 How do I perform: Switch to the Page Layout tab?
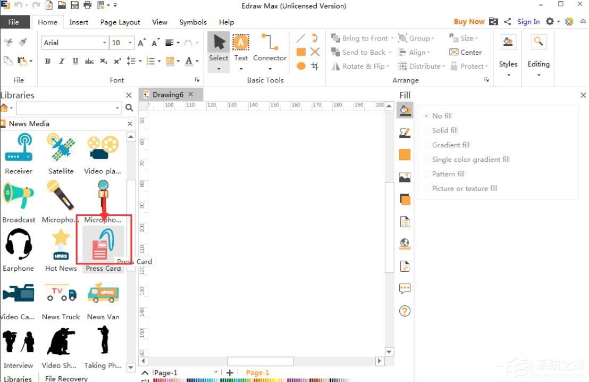(x=120, y=22)
